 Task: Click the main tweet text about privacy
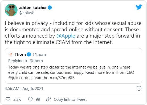73,33
